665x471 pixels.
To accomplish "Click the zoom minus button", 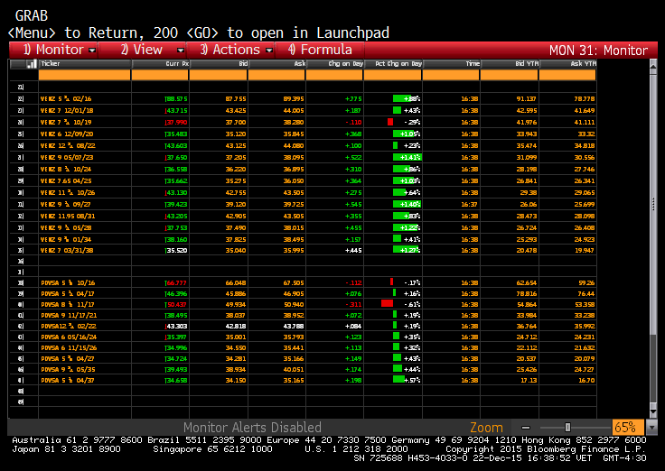I will click(x=526, y=428).
